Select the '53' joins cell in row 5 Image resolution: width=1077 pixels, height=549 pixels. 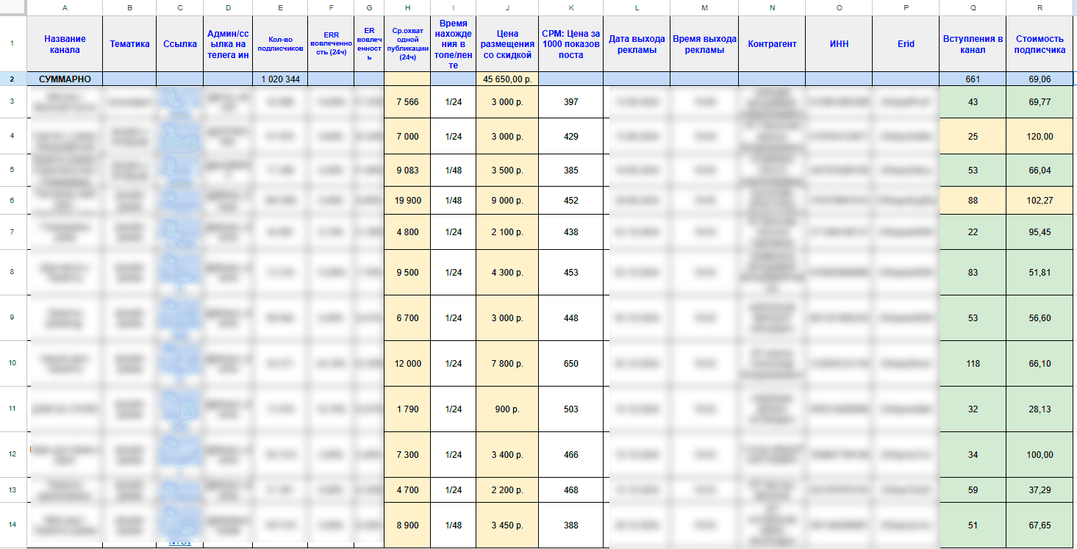[x=973, y=171]
